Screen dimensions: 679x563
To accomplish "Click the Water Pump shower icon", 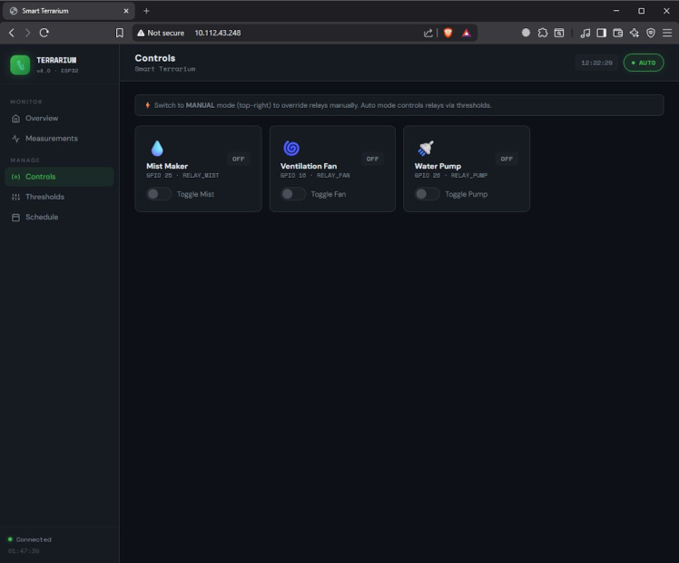I will point(425,149).
